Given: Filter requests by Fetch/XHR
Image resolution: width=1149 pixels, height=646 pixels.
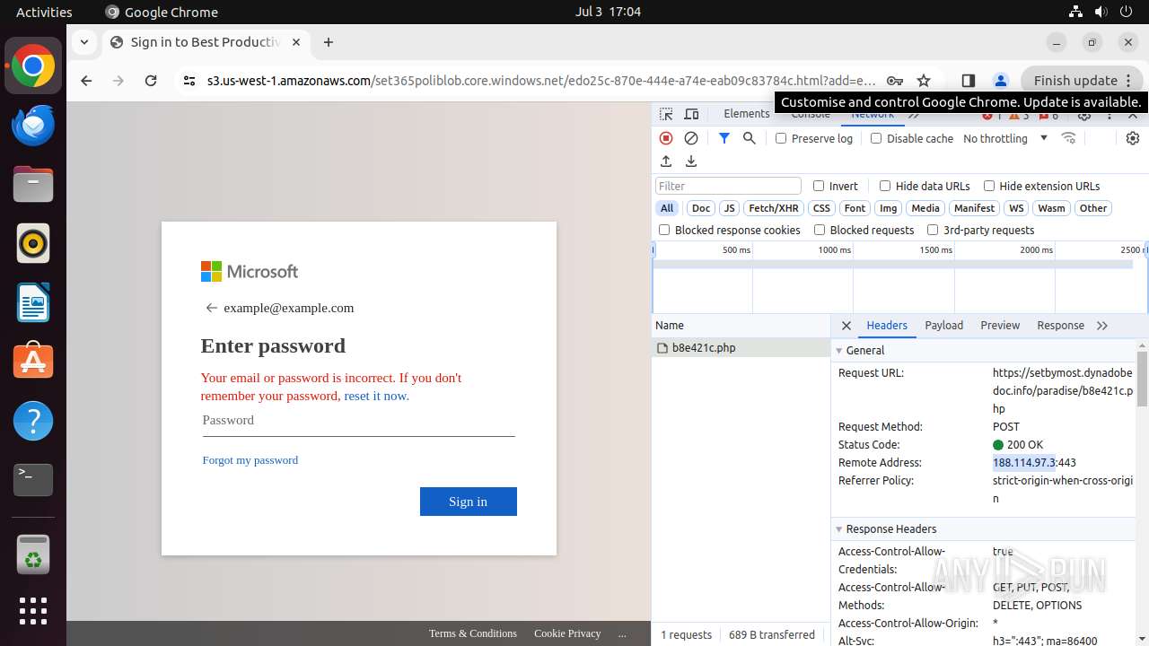Looking at the screenshot, I should [774, 208].
